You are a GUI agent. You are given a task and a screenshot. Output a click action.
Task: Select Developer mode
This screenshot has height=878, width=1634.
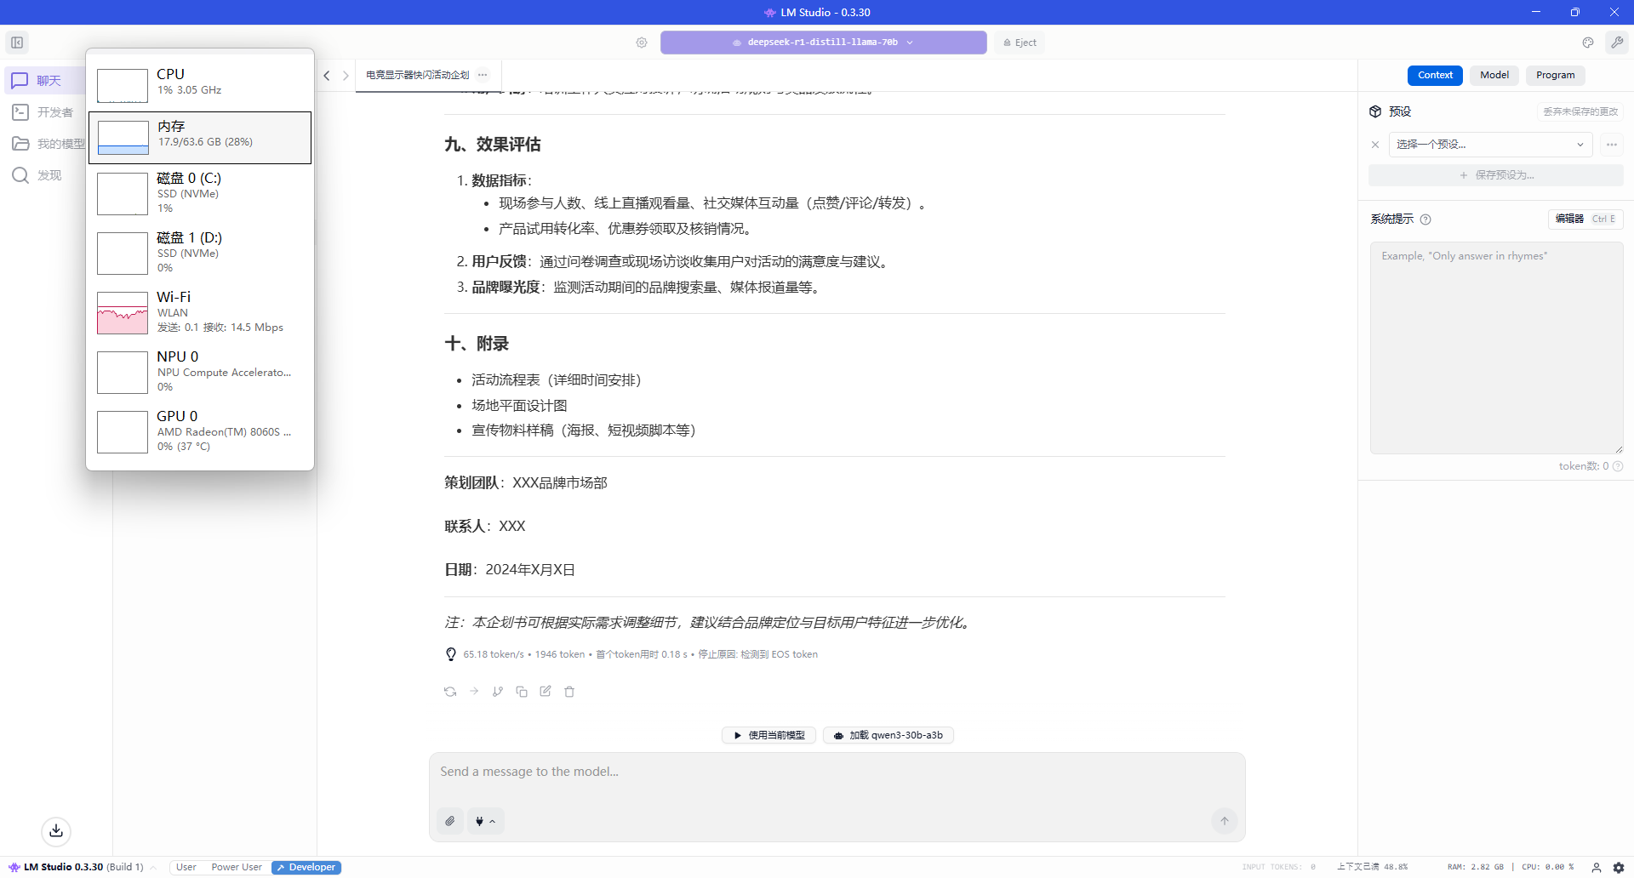[306, 867]
